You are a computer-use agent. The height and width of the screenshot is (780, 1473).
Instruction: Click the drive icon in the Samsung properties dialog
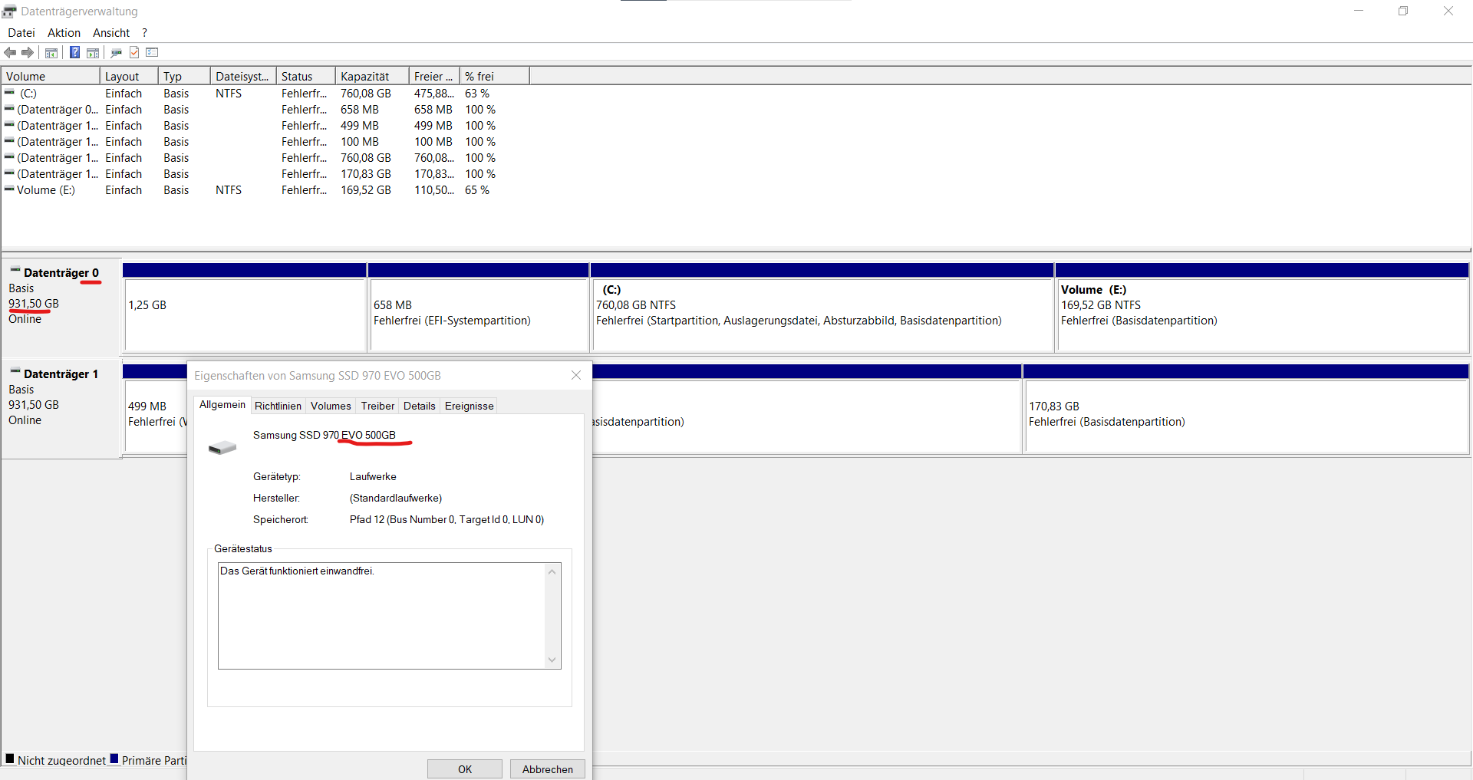coord(222,447)
